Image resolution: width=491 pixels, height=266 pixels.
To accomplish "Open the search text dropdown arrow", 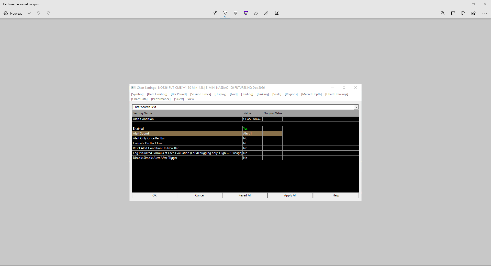I will (356, 107).
